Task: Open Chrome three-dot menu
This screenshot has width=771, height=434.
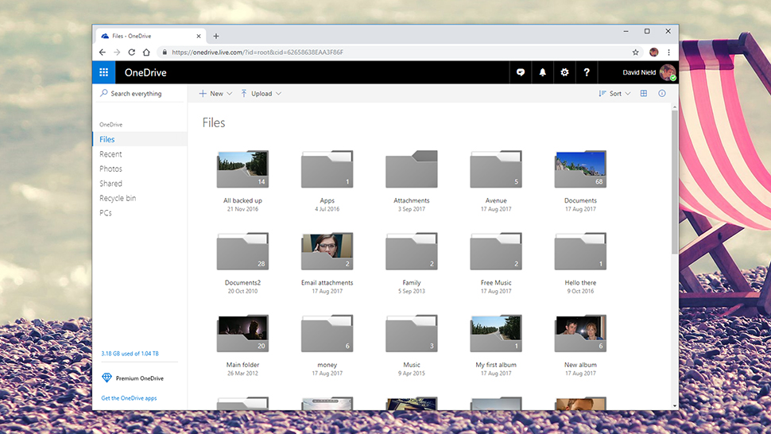Action: 668,52
